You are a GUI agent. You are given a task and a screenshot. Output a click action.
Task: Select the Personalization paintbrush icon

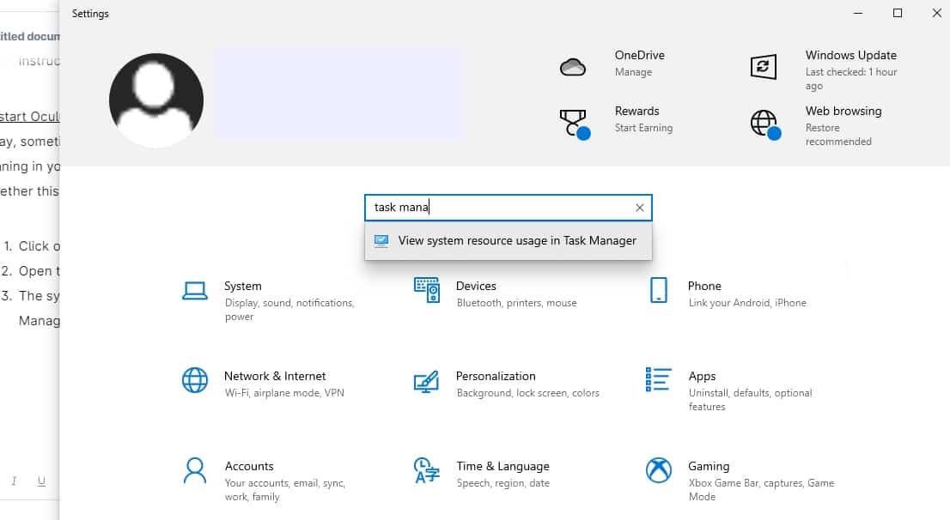[x=427, y=380]
